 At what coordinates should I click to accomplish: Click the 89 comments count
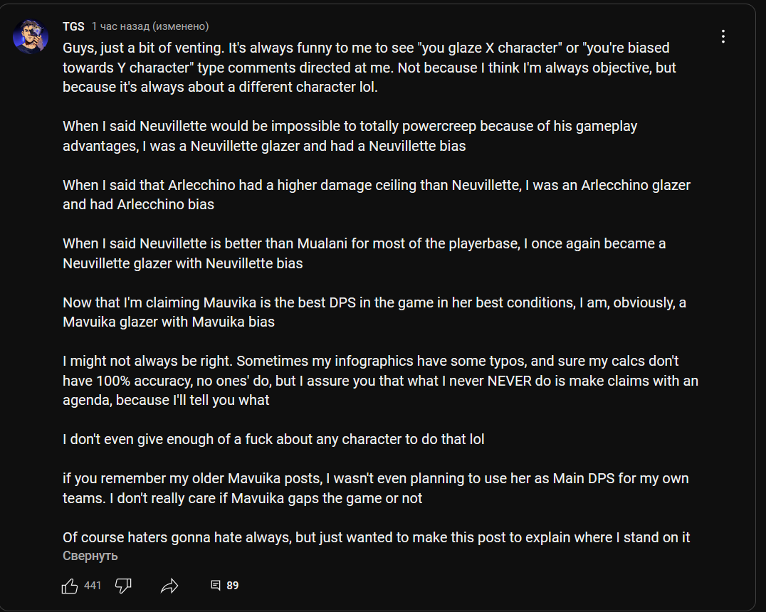pyautogui.click(x=233, y=586)
